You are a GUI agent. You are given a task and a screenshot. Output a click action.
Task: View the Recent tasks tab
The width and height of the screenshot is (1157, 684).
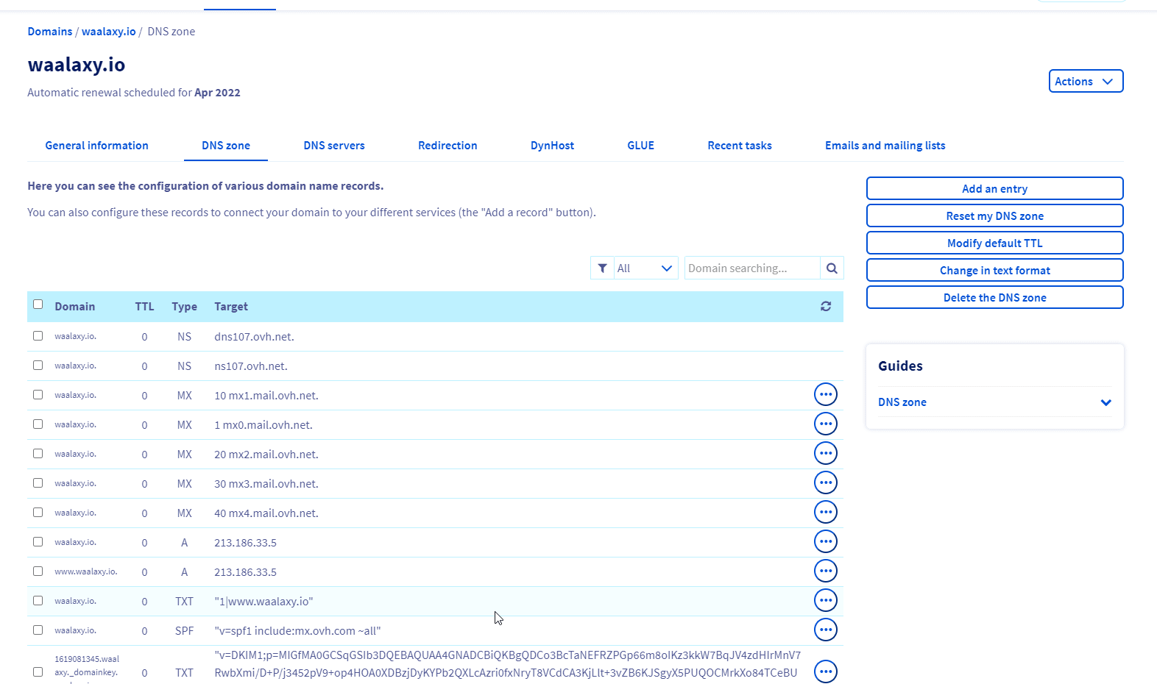tap(740, 146)
